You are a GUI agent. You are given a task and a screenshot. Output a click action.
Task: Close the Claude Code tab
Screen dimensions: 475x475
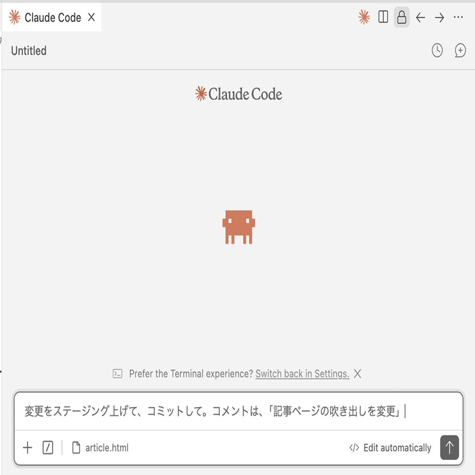(92, 17)
